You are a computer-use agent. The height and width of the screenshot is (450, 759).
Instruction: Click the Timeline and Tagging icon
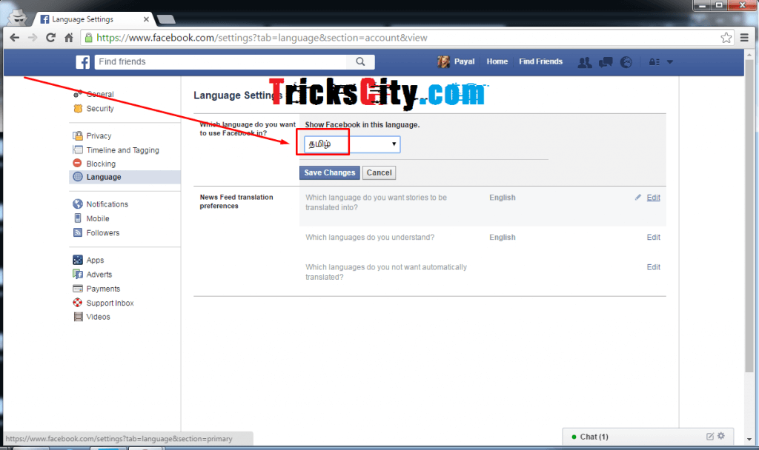77,150
